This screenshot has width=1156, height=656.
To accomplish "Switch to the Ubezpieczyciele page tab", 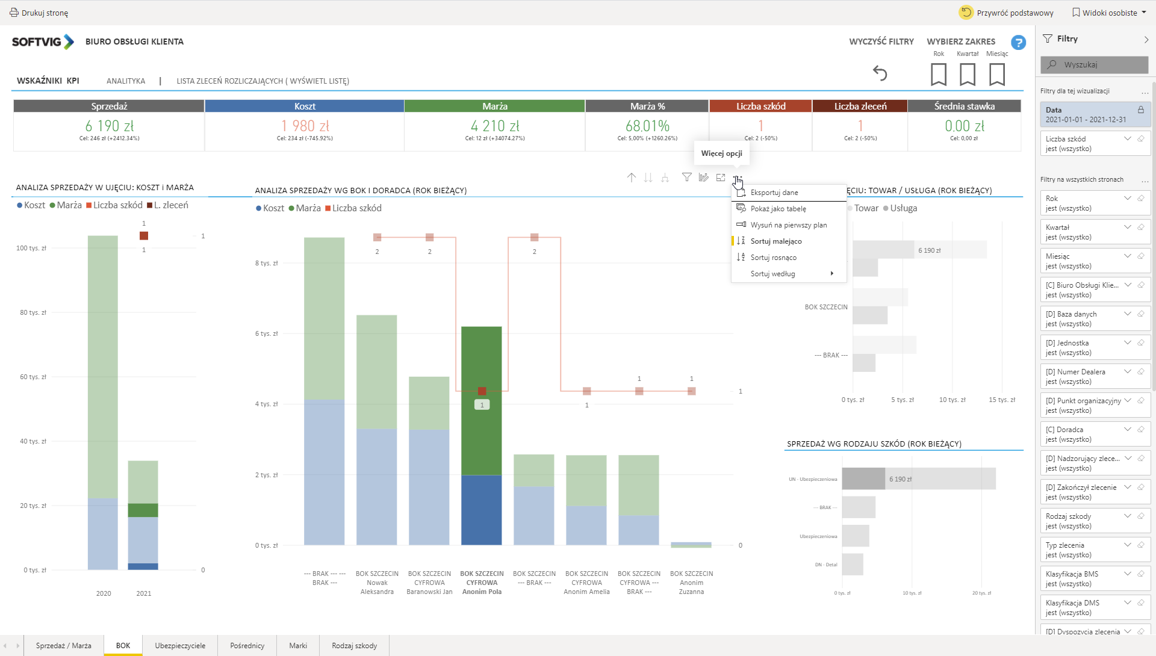I will (x=180, y=645).
